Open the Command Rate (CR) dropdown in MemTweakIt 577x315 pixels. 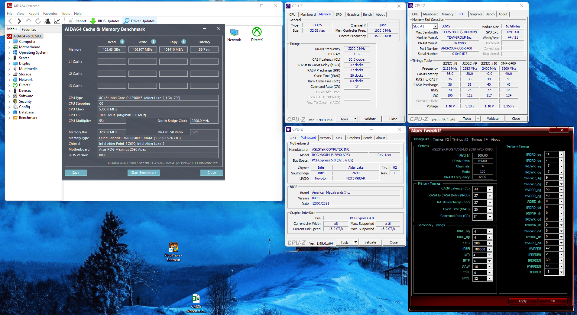tap(490, 217)
